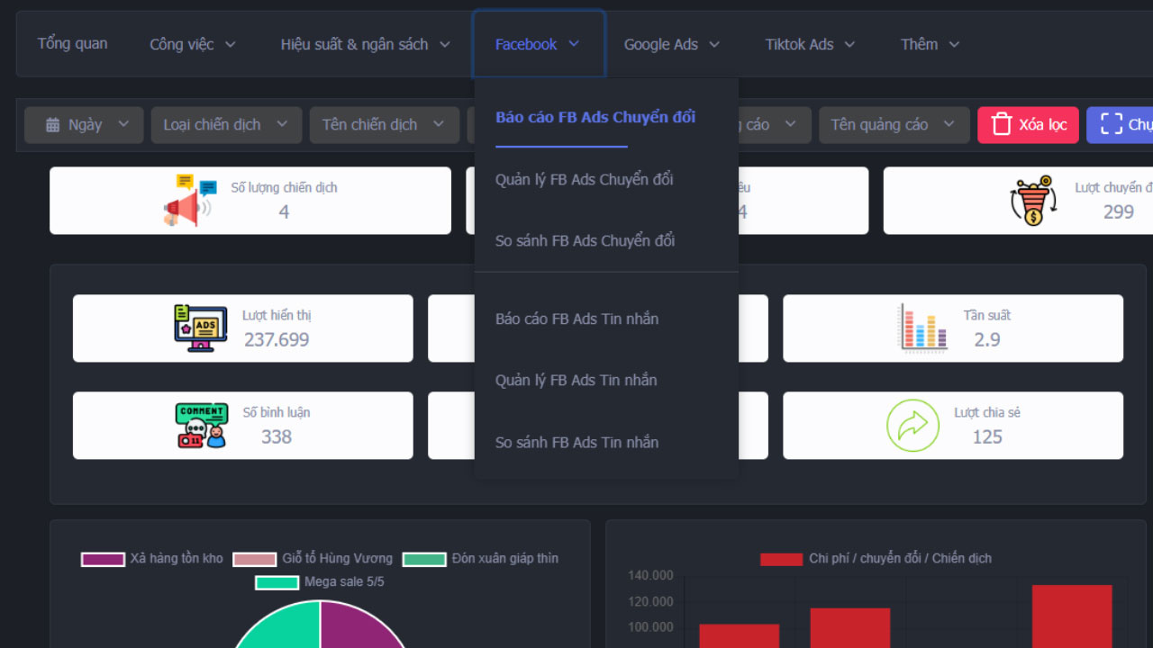This screenshot has width=1153, height=648.
Task: Click the 140.000 axis label
Action: [x=649, y=576]
